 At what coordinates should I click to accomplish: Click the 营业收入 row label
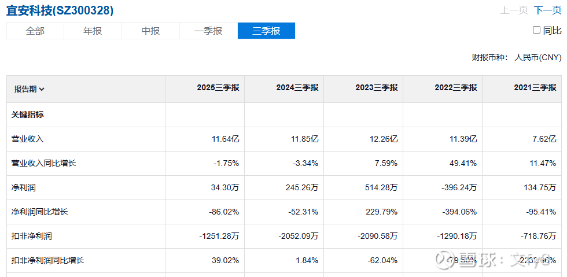click(28, 139)
